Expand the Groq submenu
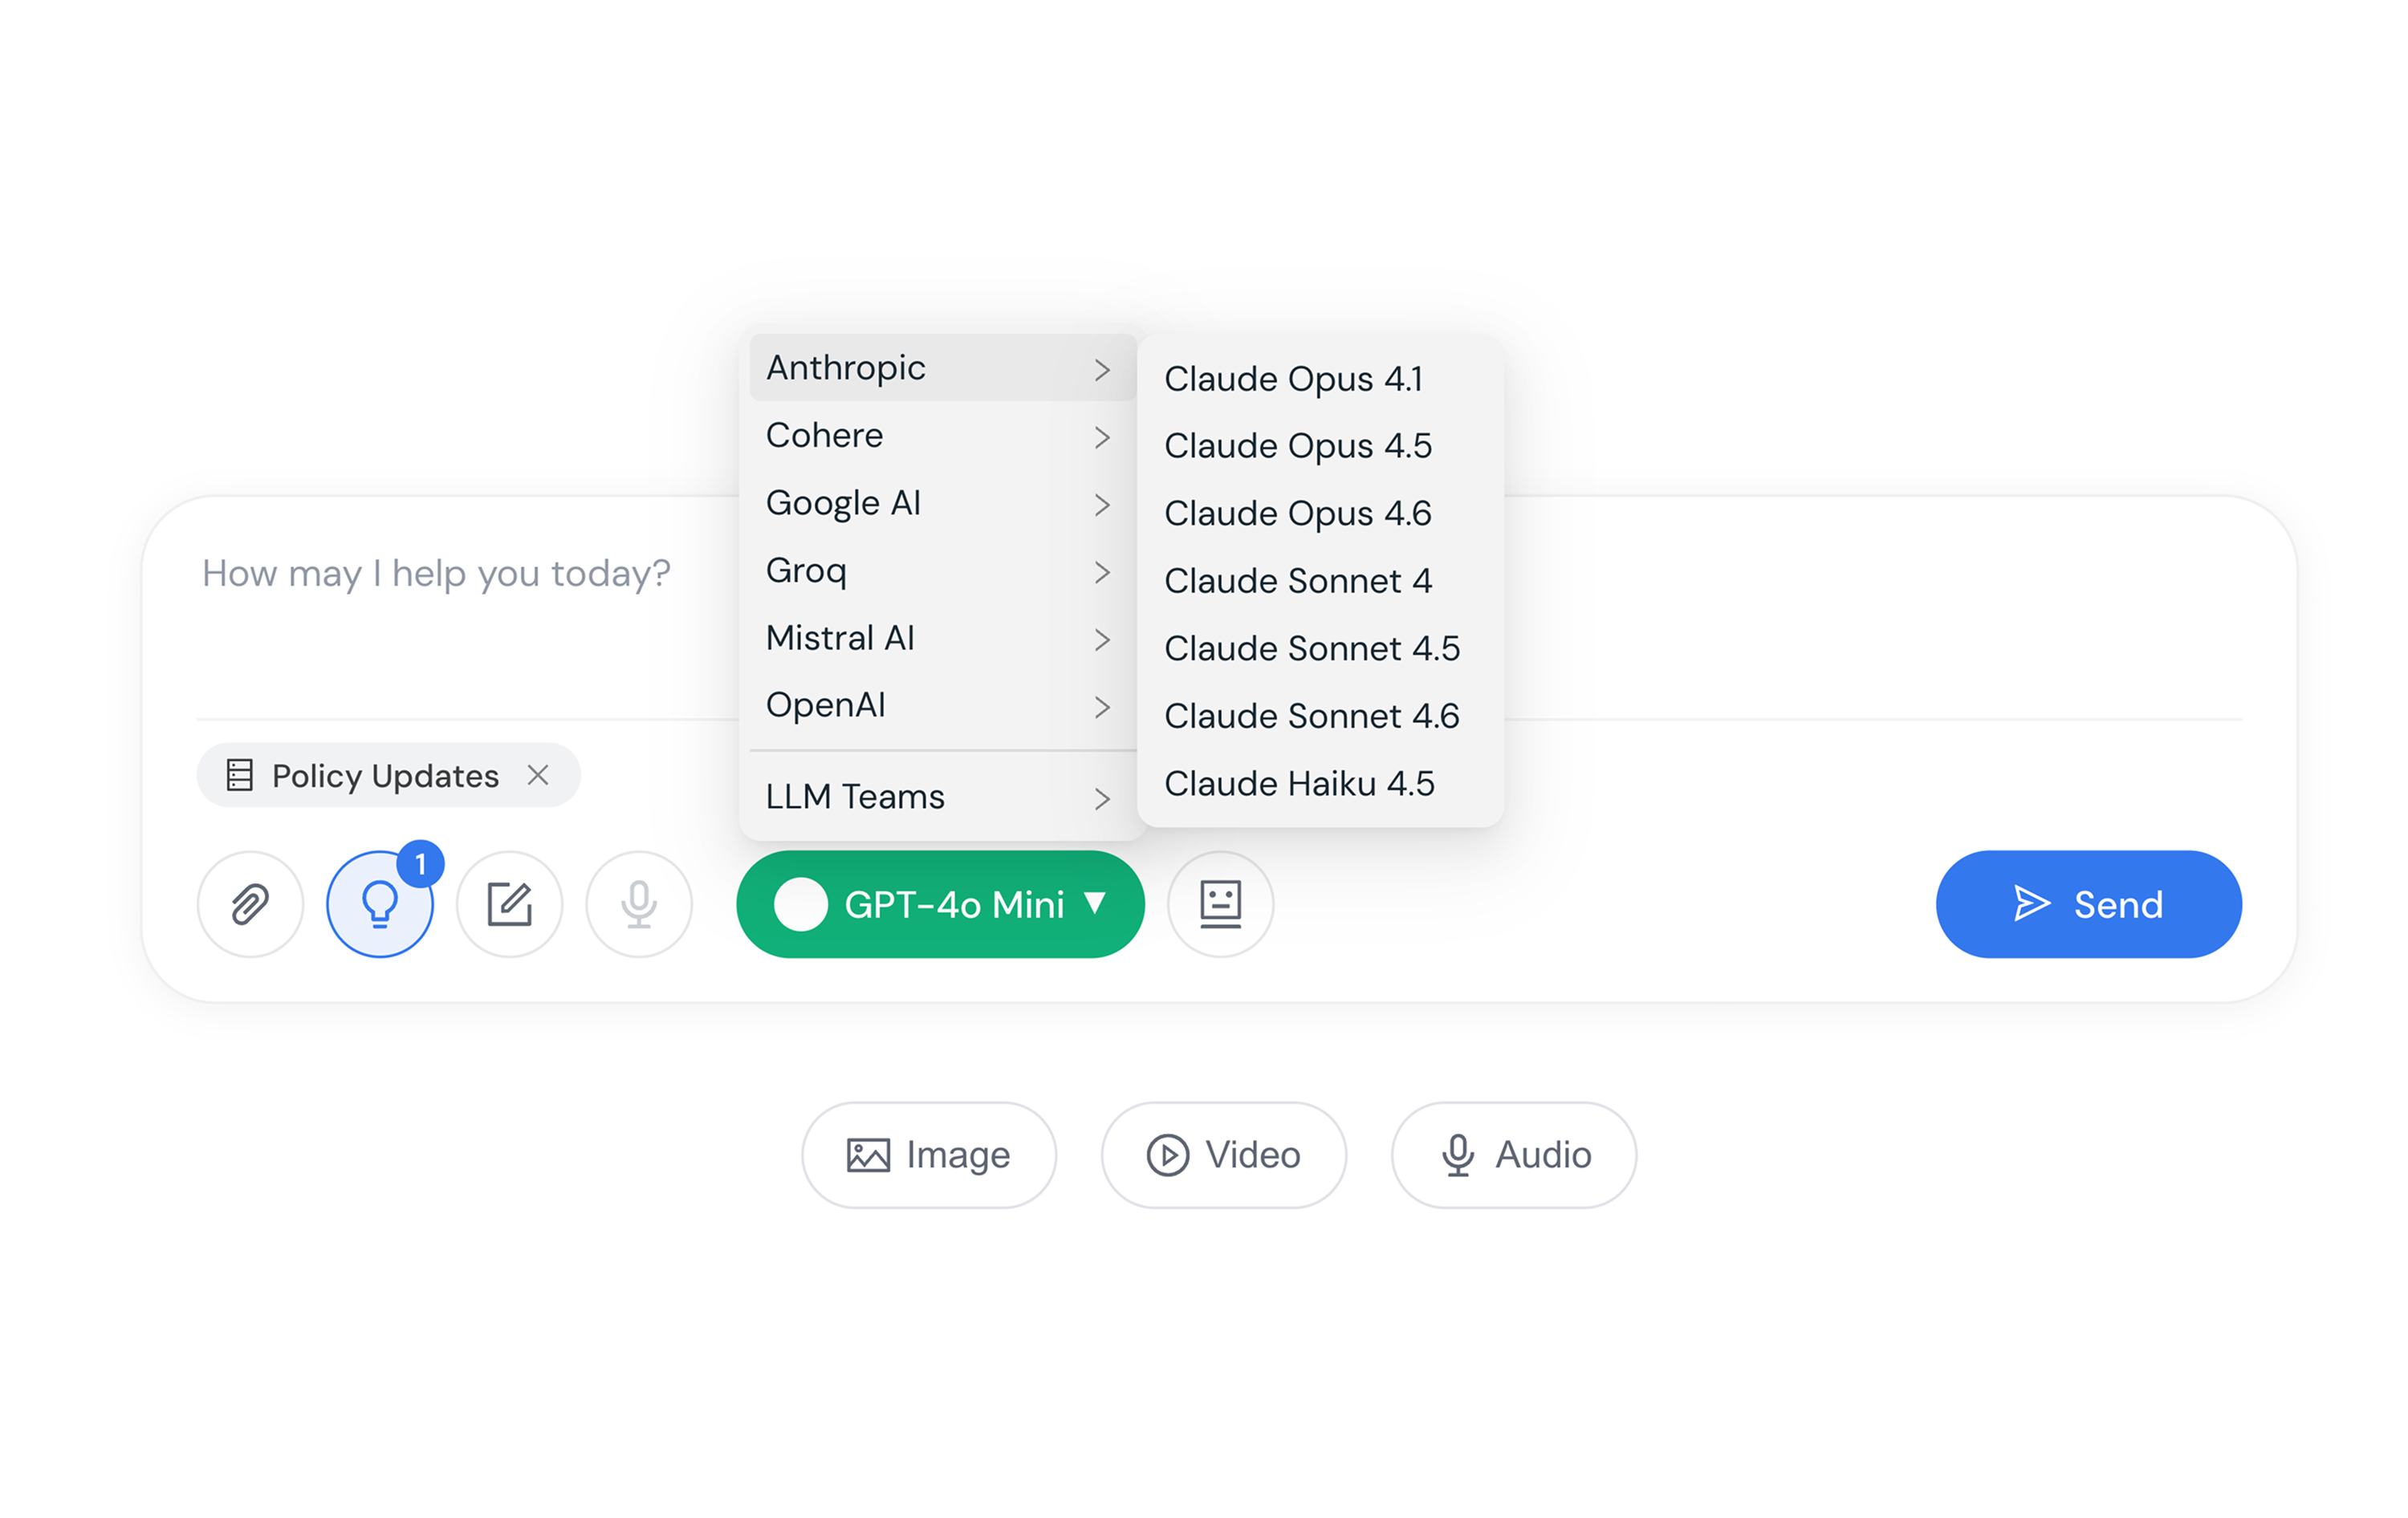 (x=942, y=570)
